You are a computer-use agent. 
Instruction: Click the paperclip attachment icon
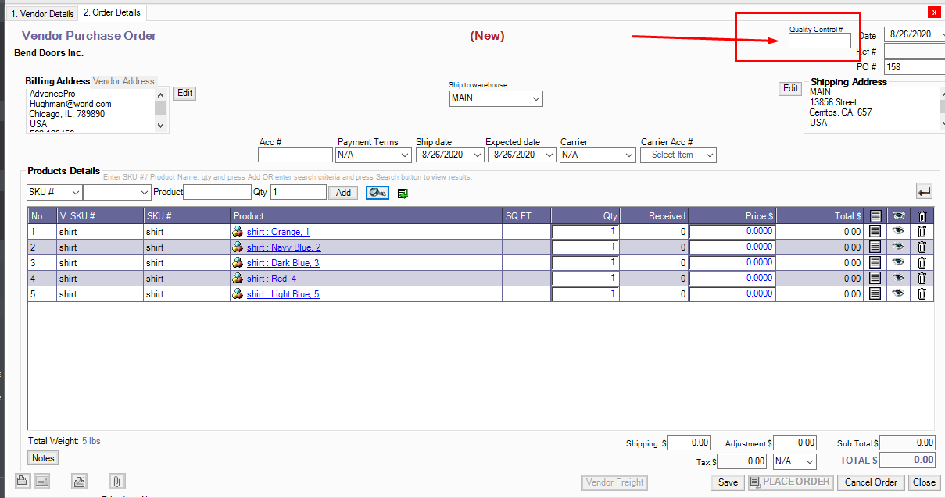click(117, 482)
